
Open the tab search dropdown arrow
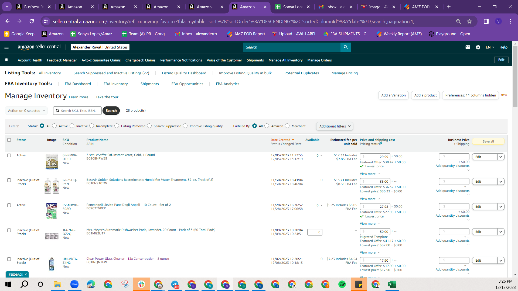[x=7, y=7]
